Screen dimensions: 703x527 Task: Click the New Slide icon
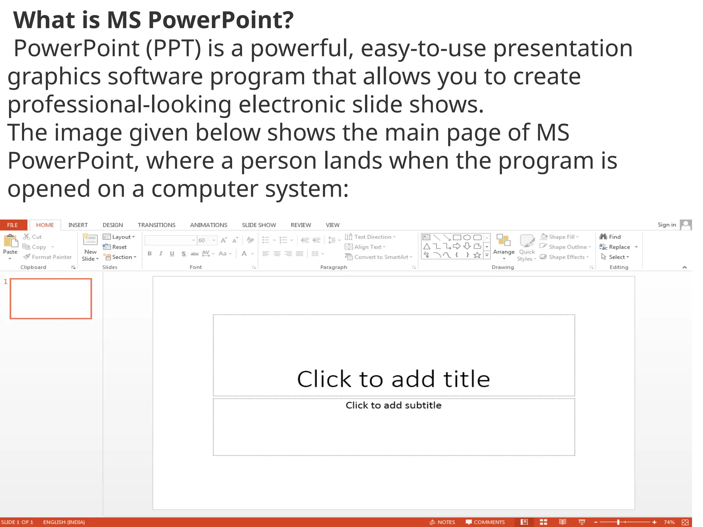point(90,239)
